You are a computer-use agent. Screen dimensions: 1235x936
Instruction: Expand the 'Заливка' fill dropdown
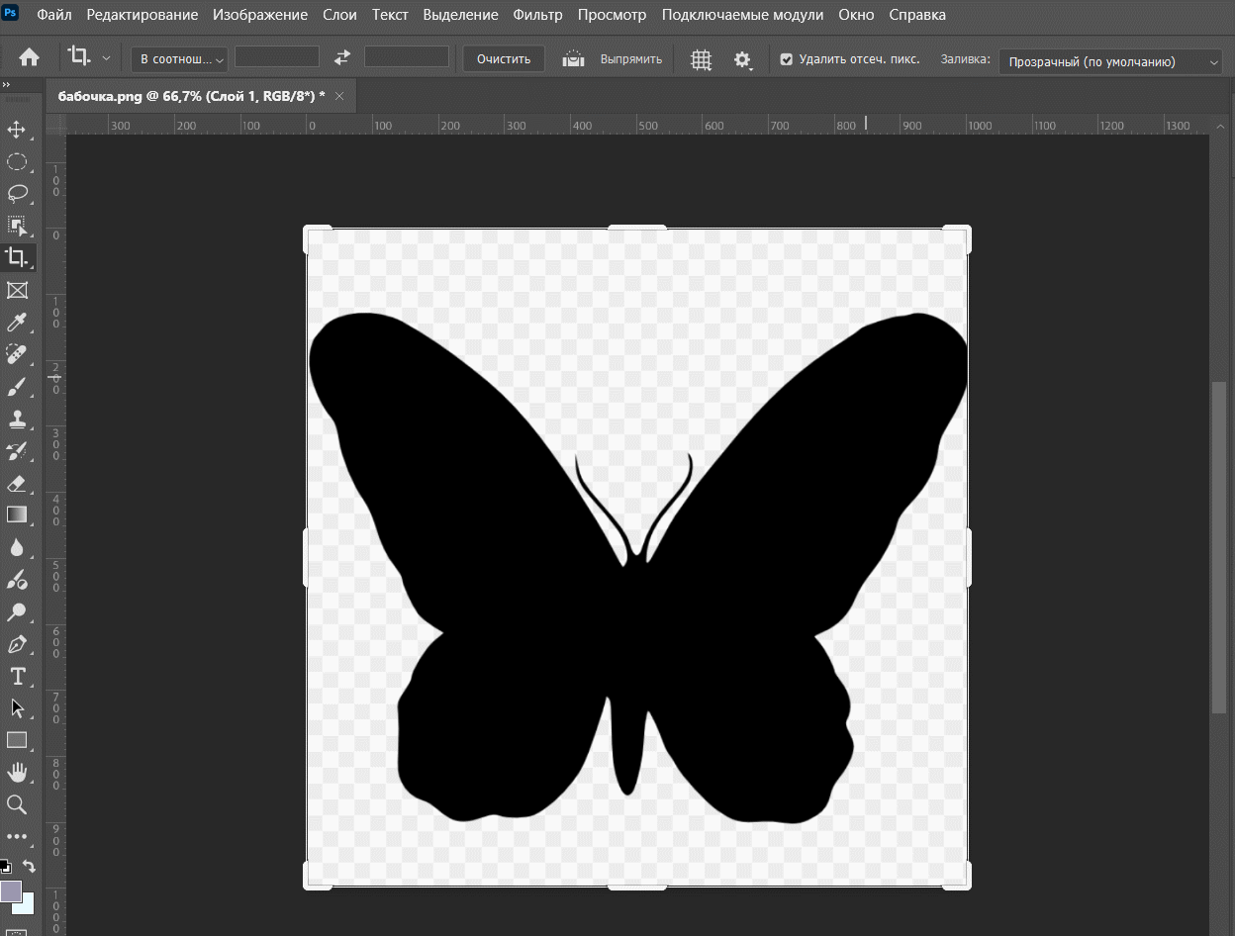[x=1110, y=61]
